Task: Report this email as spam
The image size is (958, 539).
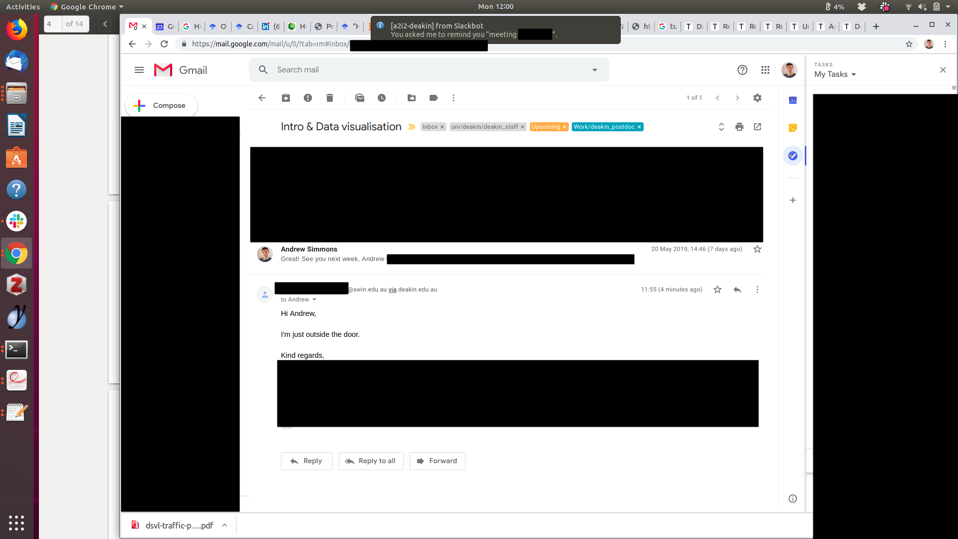Action: (x=308, y=98)
